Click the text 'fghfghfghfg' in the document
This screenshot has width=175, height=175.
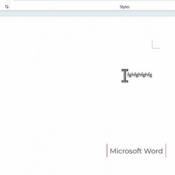point(140,75)
